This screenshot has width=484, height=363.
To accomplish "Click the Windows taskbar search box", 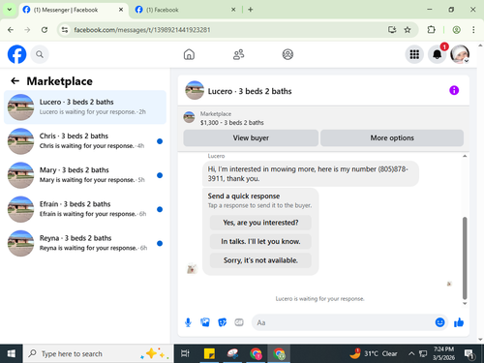I will (x=99, y=353).
